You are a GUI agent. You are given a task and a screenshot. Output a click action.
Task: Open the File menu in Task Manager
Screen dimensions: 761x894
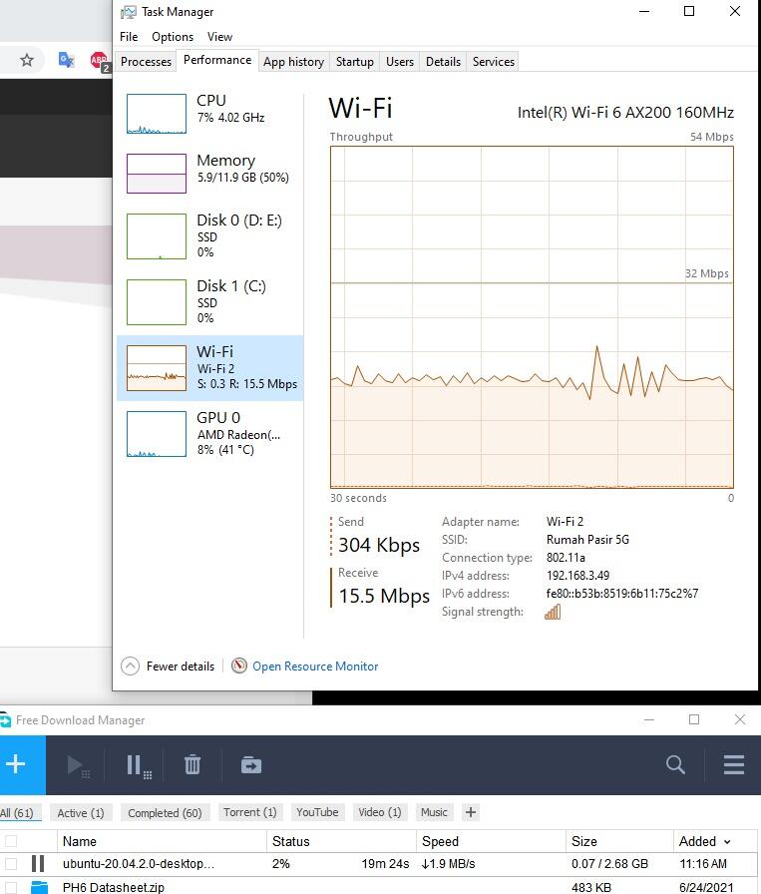click(129, 37)
